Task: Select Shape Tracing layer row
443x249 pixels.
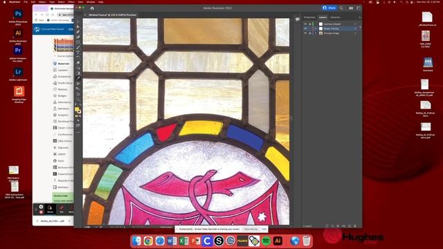Action: click(x=332, y=29)
